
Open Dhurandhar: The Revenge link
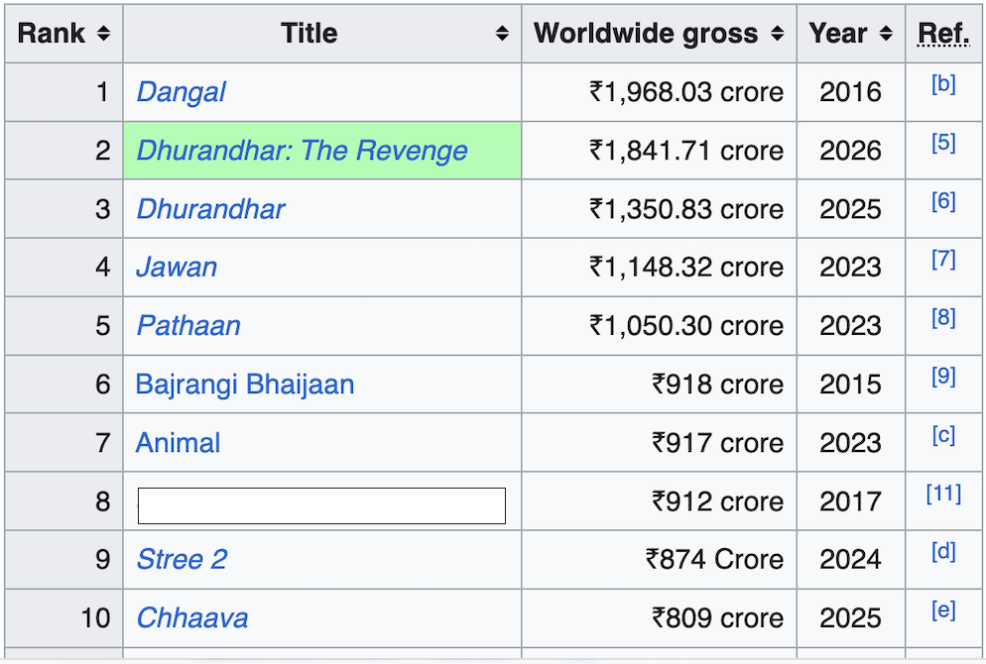pyautogui.click(x=302, y=151)
